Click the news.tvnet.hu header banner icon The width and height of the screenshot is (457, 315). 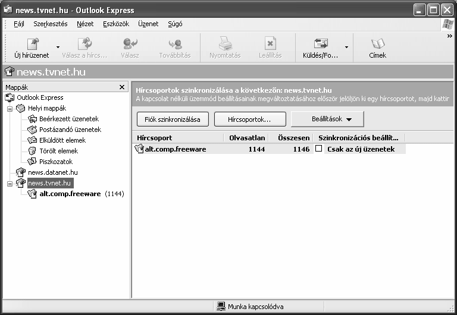tap(10, 71)
